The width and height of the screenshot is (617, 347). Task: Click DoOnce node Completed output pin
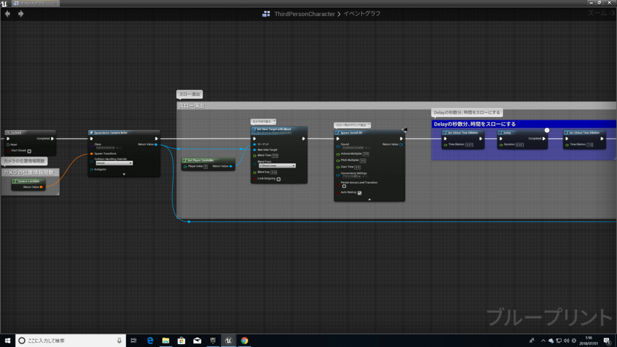[52, 139]
